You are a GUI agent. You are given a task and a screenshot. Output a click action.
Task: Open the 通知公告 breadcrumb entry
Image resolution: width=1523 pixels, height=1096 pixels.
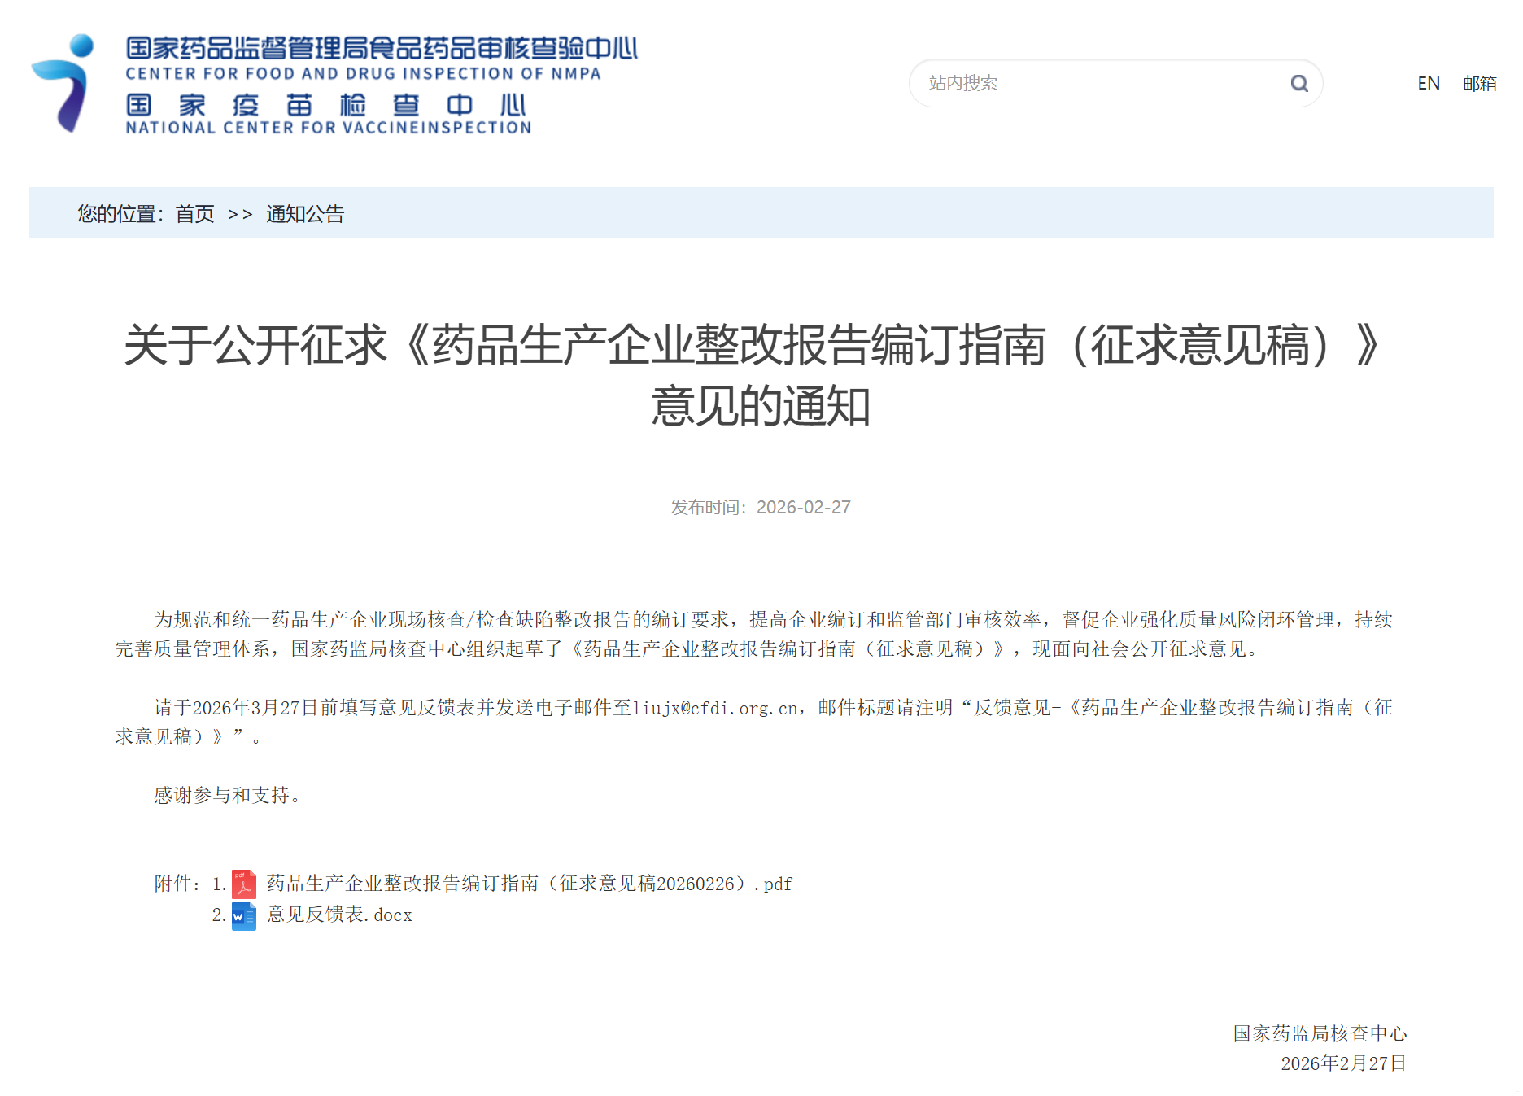click(x=305, y=213)
